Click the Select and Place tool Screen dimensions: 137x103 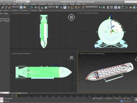[46, 7]
